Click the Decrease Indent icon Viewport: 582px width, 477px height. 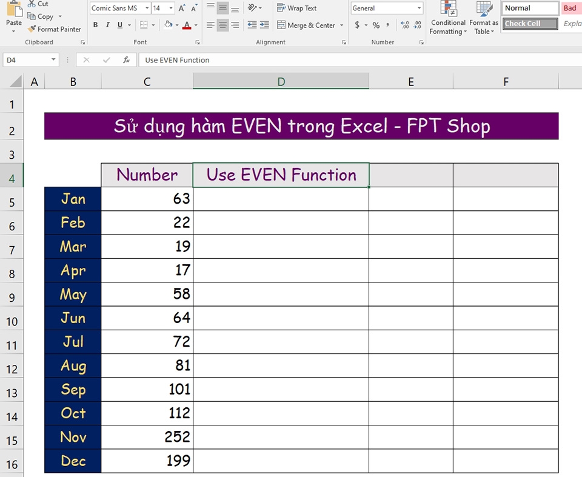tap(252, 25)
